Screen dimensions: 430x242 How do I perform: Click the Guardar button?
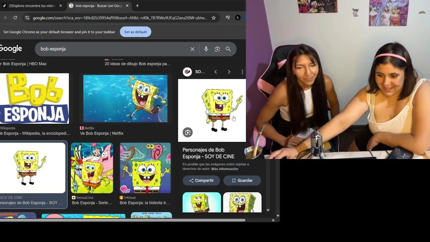[242, 180]
